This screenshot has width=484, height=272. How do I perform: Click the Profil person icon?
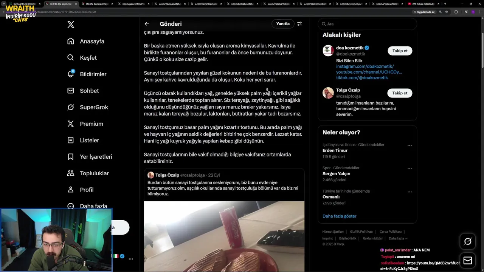click(x=71, y=190)
